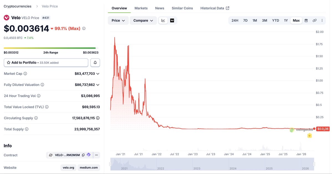The height and width of the screenshot is (174, 332).
Task: Click VELO-...RM2M5M contract chip
Action: tap(67, 155)
